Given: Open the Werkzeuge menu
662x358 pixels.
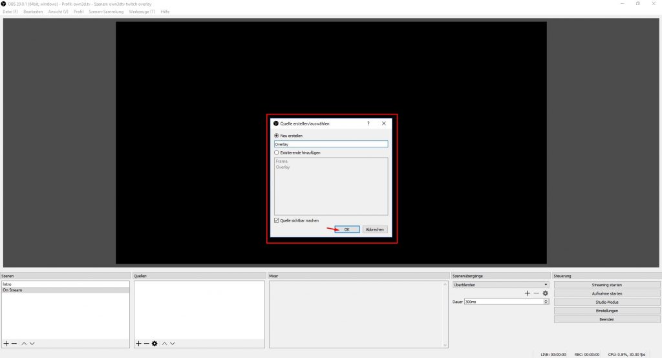Looking at the screenshot, I should pyautogui.click(x=142, y=12).
